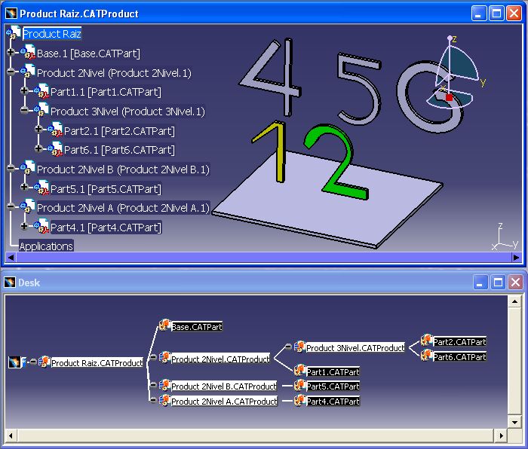This screenshot has height=449, width=528.
Task: Select the Applications entry in the tree
Action: click(46, 246)
